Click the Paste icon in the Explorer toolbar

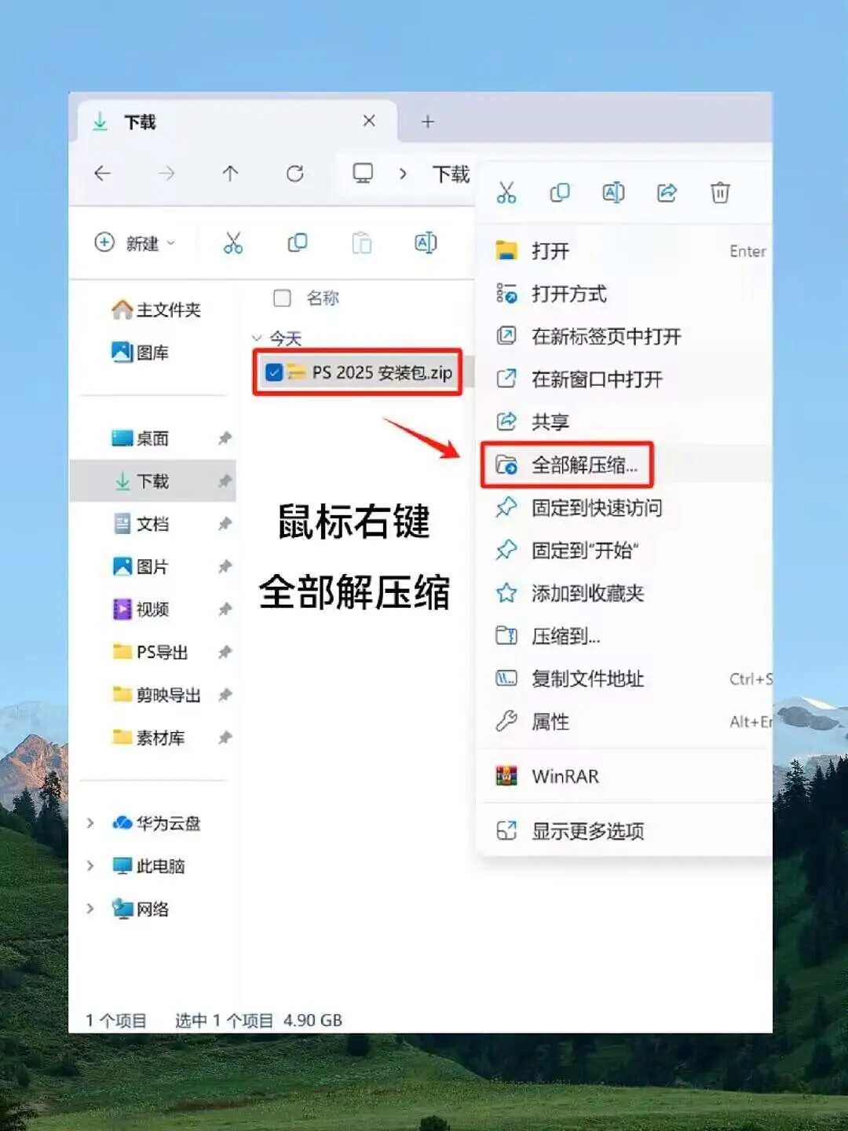[x=361, y=243]
